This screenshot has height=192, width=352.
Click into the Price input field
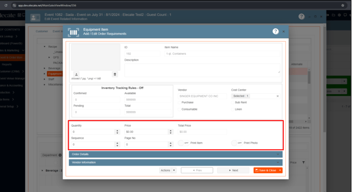(x=147, y=132)
